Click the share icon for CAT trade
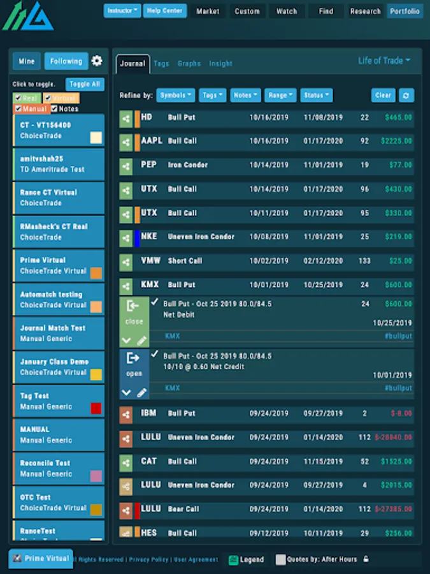 coord(125,463)
